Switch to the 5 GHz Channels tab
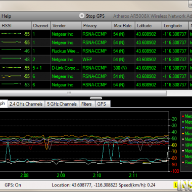Viewport: 192px width, 192px height. click(62, 104)
